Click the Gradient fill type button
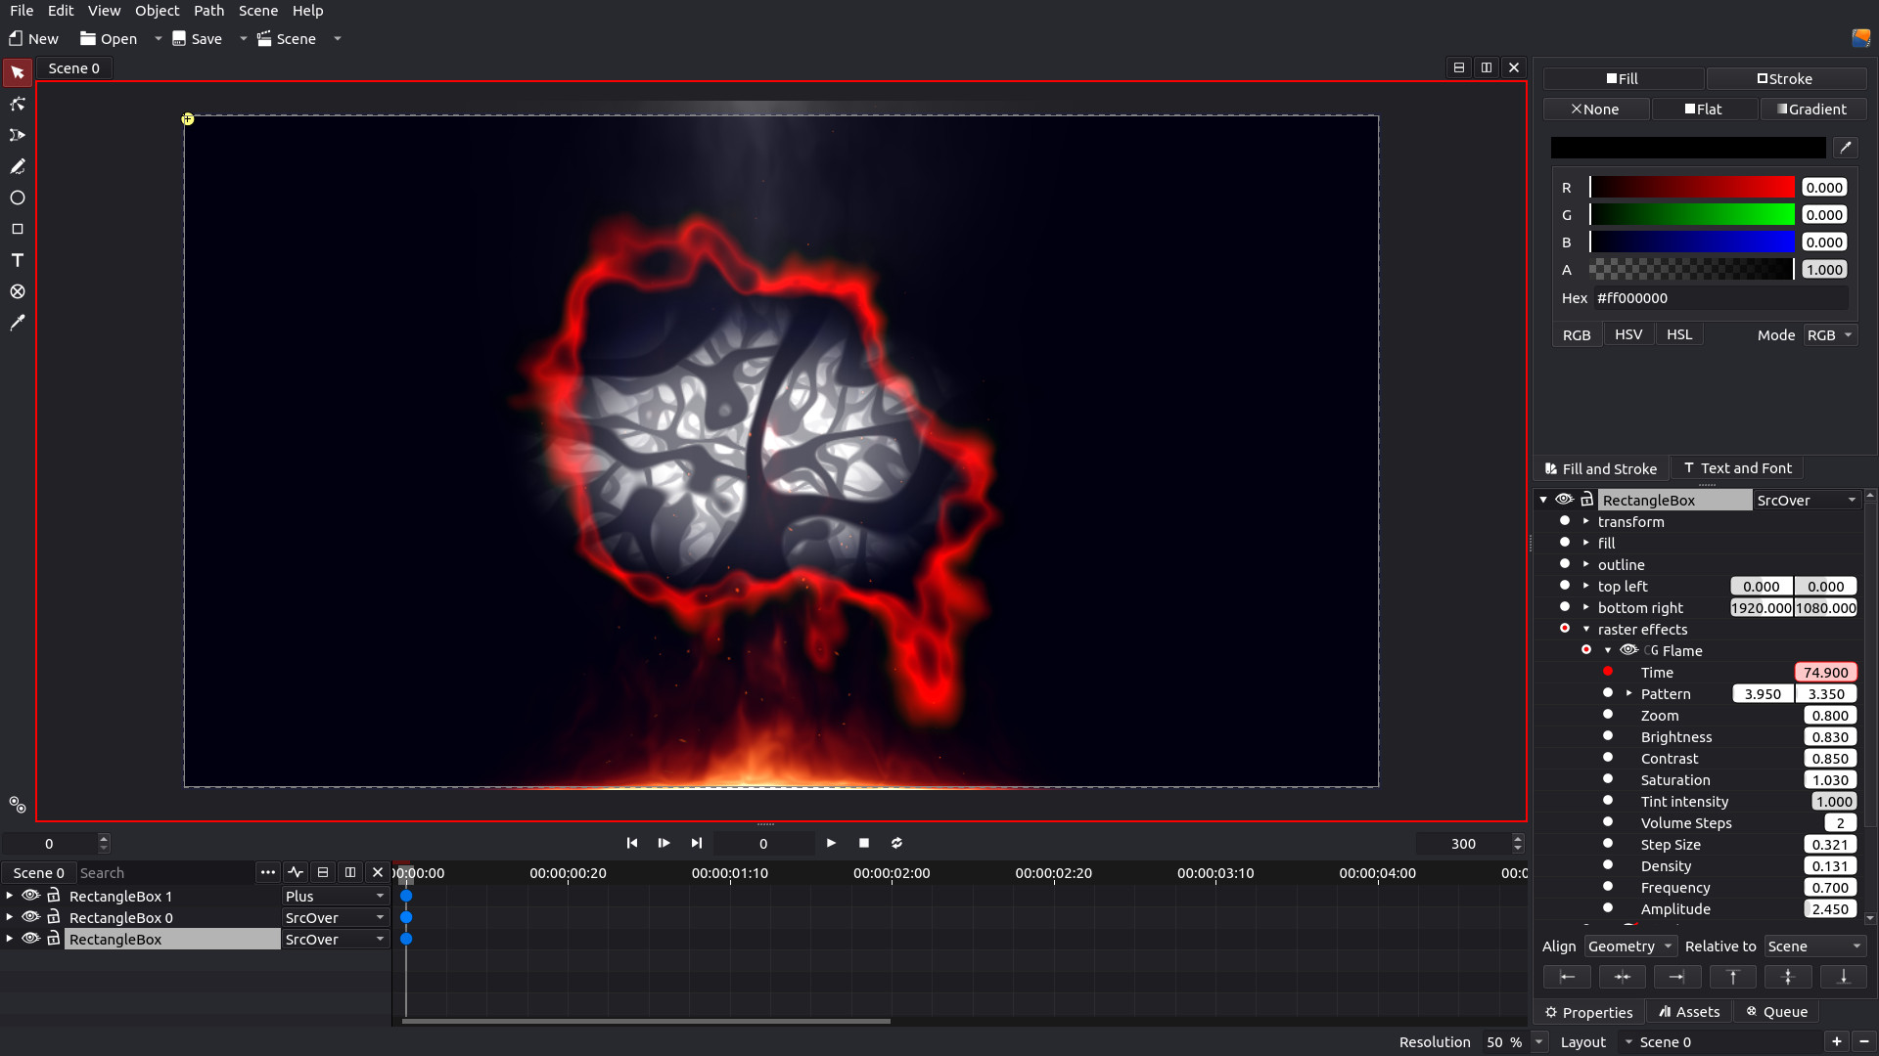This screenshot has width=1879, height=1056. click(1812, 110)
